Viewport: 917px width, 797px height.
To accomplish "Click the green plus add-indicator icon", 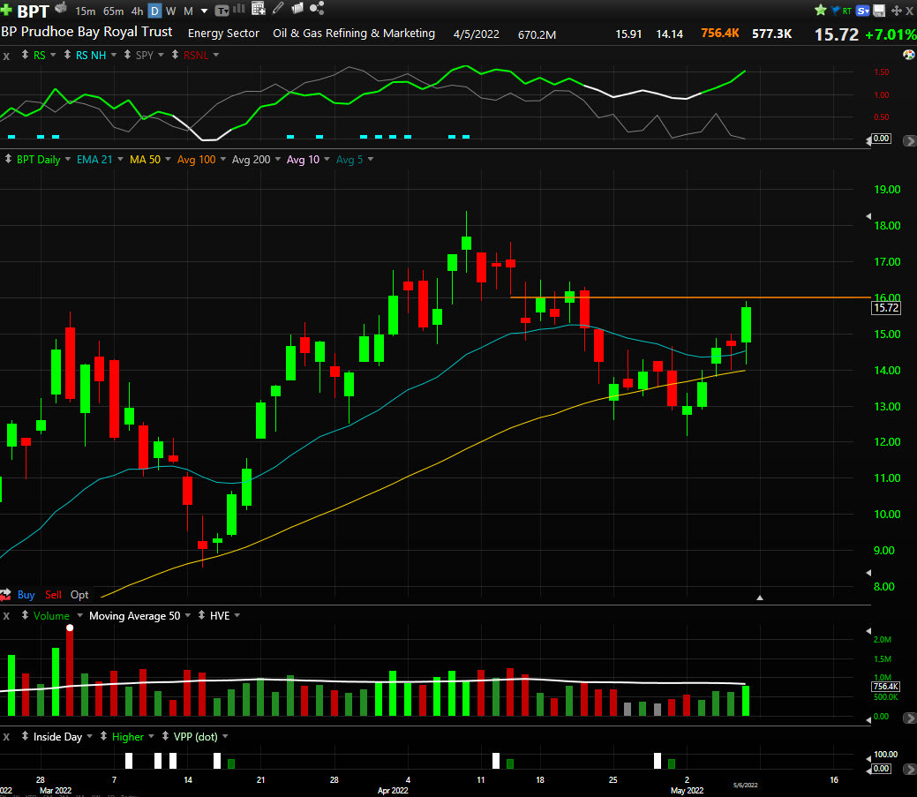I will [x=6, y=10].
